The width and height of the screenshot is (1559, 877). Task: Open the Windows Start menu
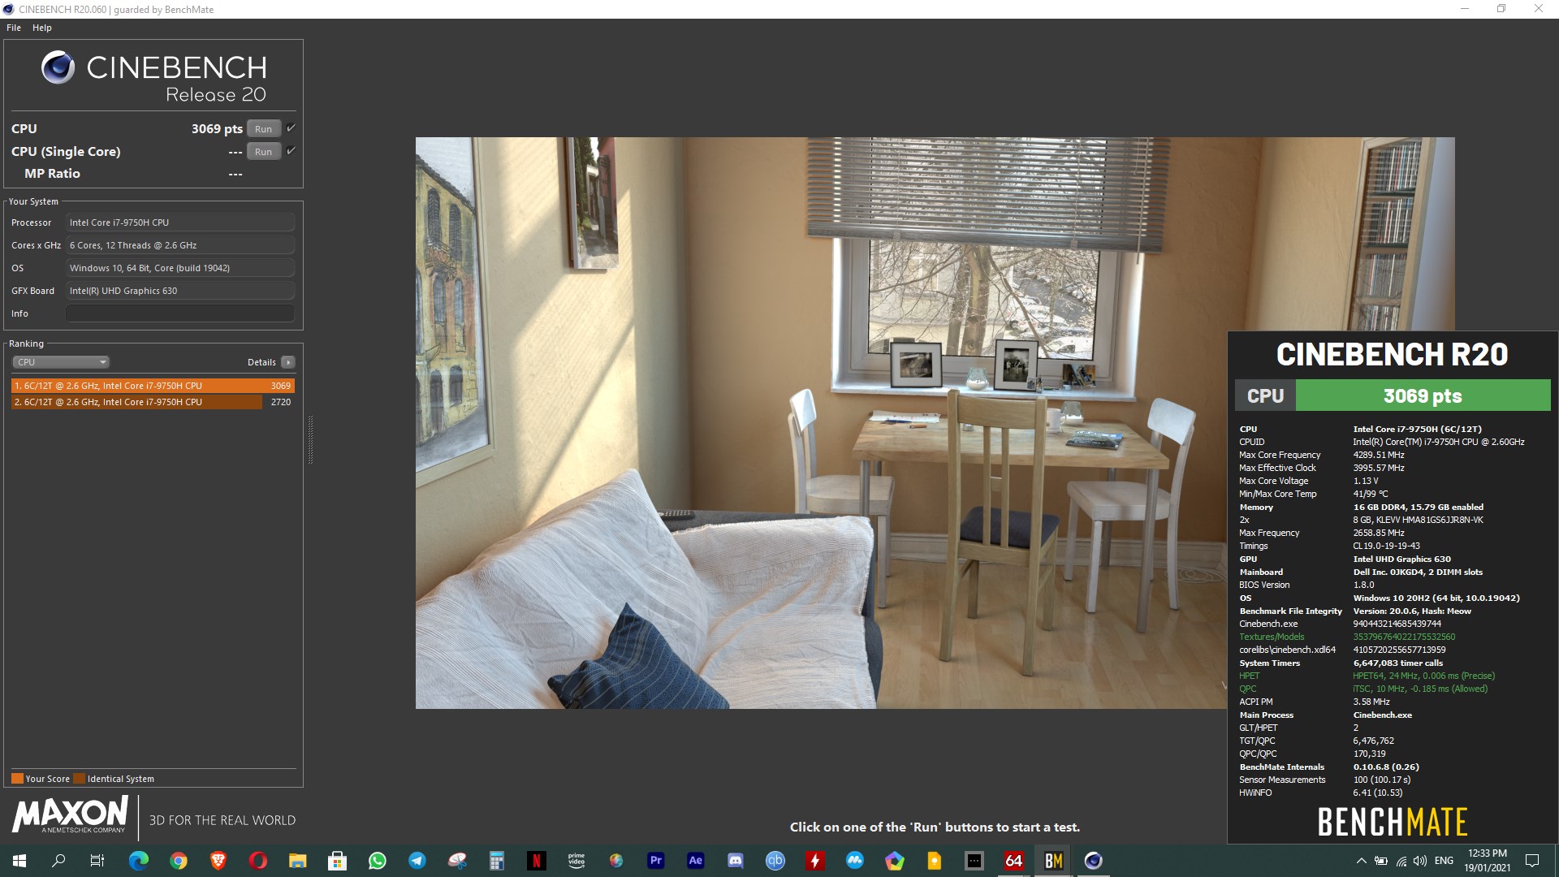[19, 861]
